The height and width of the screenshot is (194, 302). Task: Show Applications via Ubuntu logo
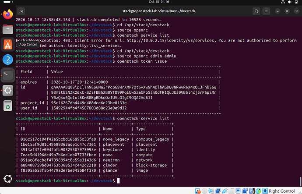click(x=8, y=179)
